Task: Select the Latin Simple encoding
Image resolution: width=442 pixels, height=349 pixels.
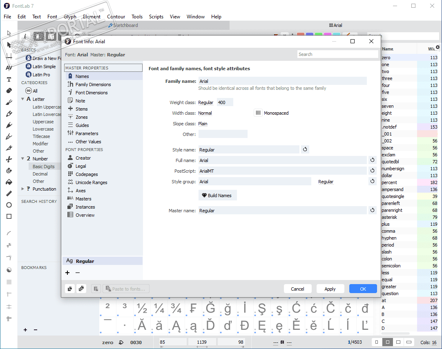Action: pyautogui.click(x=44, y=67)
